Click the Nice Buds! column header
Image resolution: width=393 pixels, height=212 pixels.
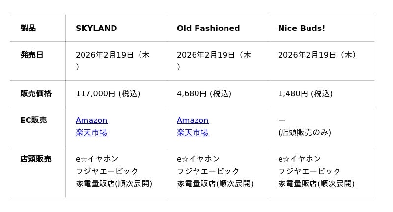pos(302,29)
